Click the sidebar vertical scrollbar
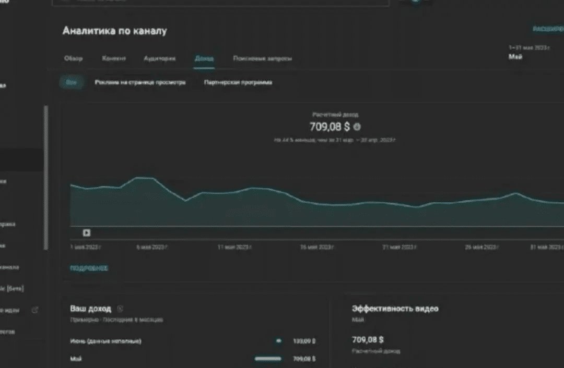The height and width of the screenshot is (368, 564). pos(45,178)
